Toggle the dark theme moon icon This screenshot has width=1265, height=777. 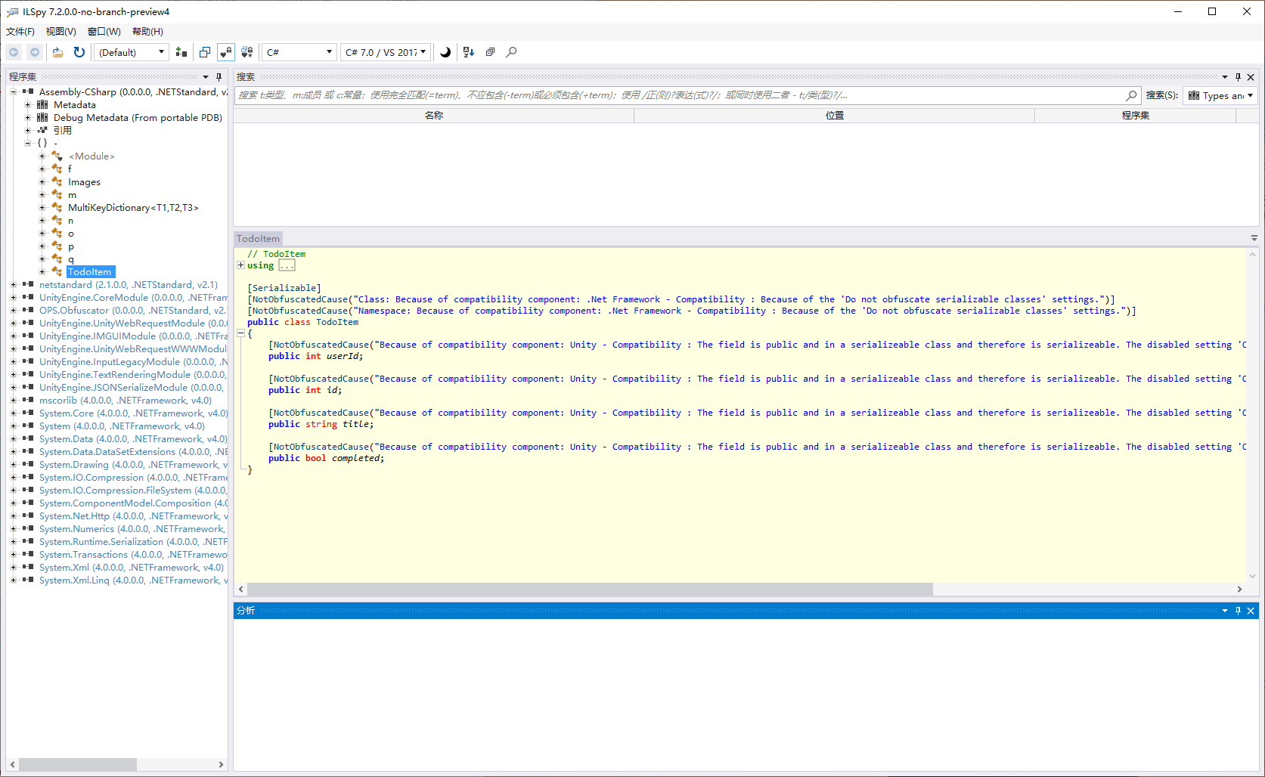pyautogui.click(x=445, y=52)
